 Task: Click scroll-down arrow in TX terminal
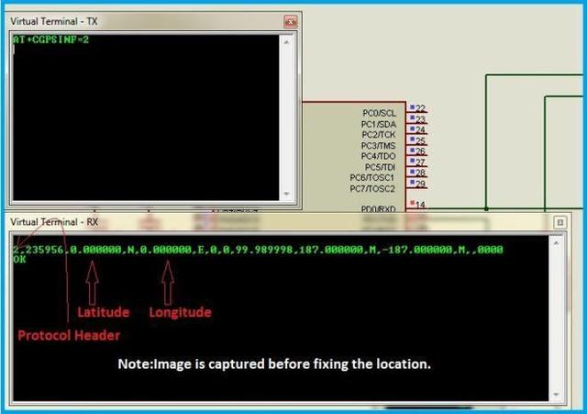[287, 194]
